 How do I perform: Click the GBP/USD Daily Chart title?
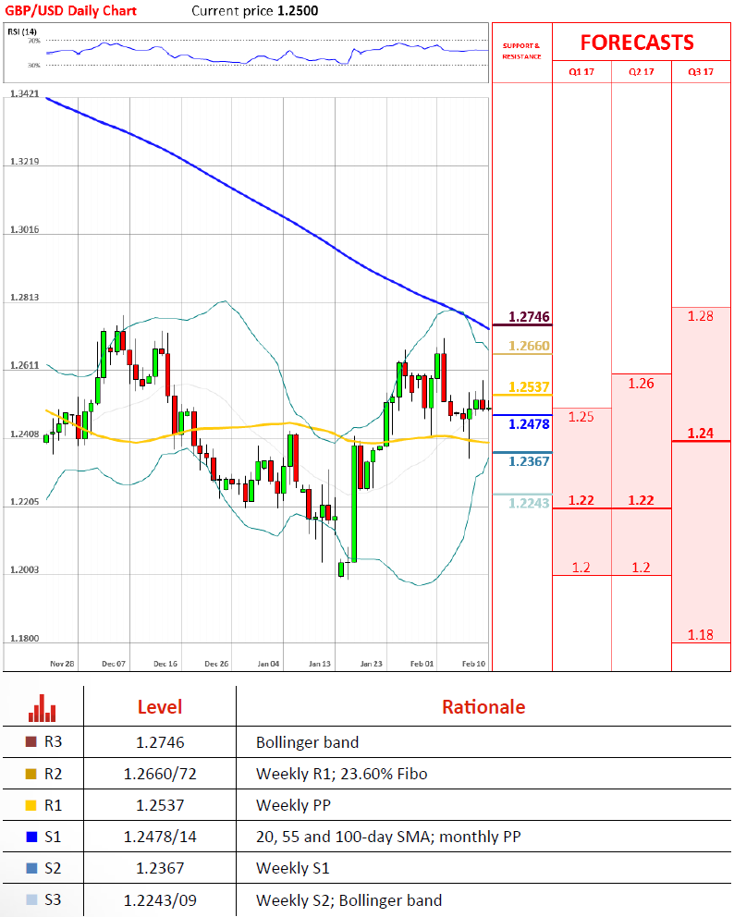click(70, 11)
